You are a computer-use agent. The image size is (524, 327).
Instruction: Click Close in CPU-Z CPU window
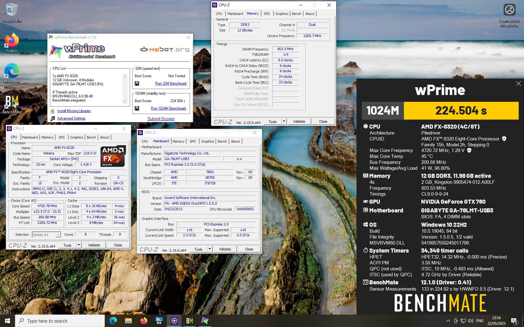[118, 245]
